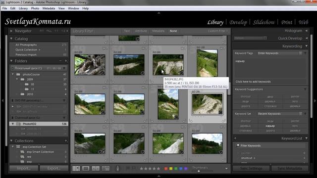This screenshot has height=178, width=317.
Task: Open toolbar content dropdown arrow
Action: tap(226, 169)
